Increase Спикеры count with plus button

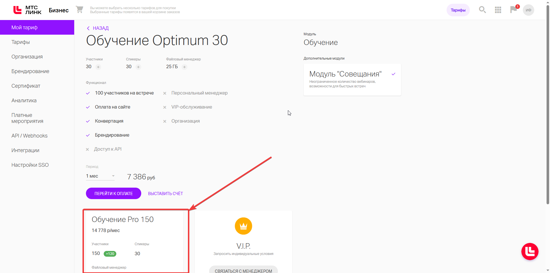pos(138,67)
